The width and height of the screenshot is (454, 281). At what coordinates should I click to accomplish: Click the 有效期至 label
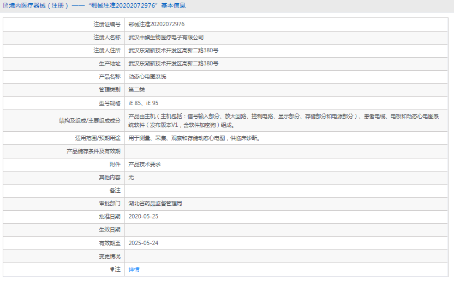[x=110, y=243]
